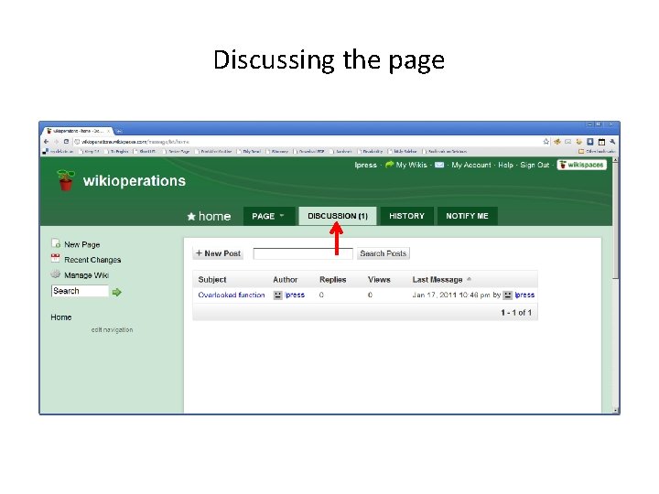Open the New Page sidebar link
This screenshot has height=494, width=659.
tap(82, 244)
